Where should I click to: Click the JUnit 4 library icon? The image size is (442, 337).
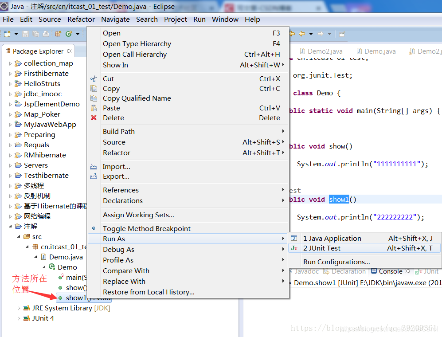point(27,318)
